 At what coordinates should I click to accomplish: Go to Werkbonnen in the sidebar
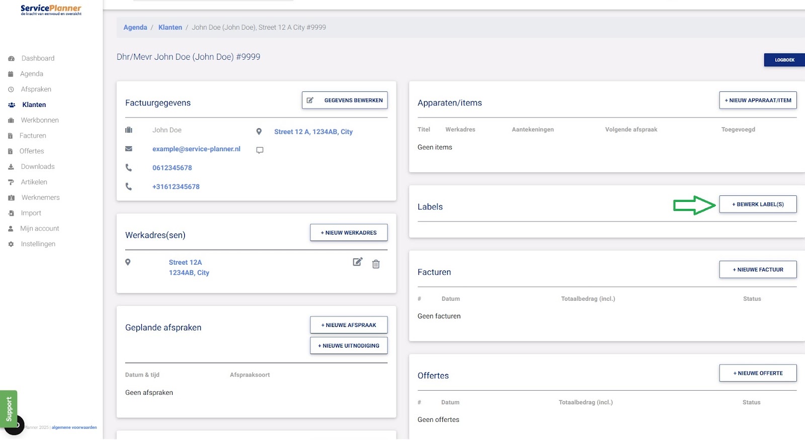click(40, 120)
